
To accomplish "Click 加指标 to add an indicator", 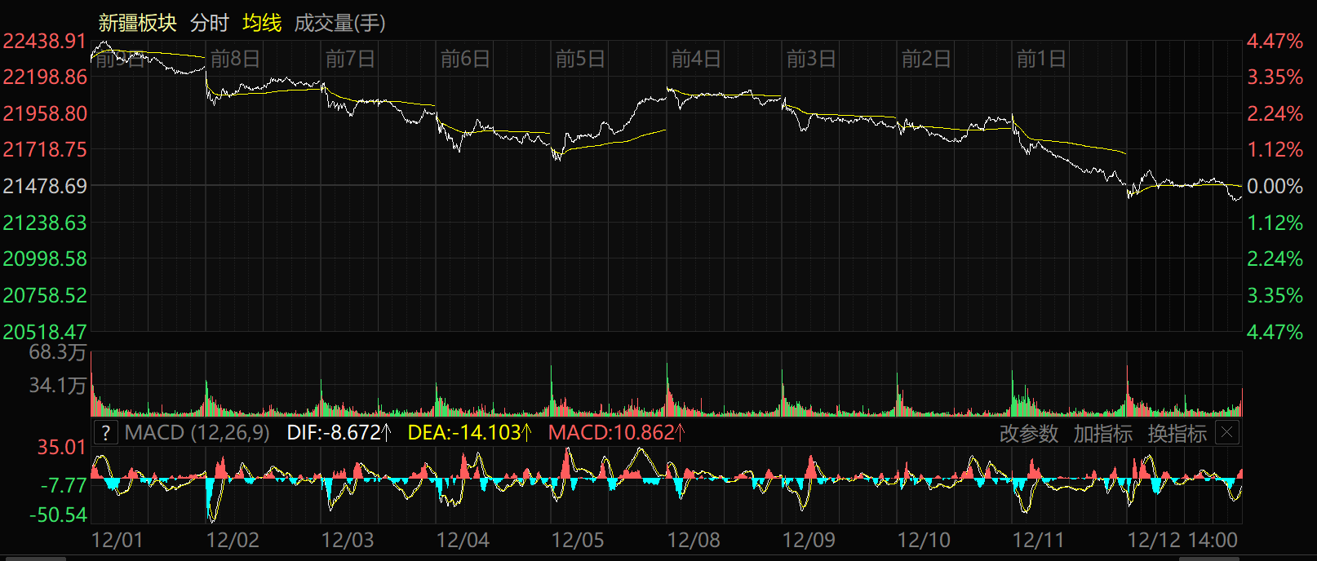I will (x=1102, y=434).
